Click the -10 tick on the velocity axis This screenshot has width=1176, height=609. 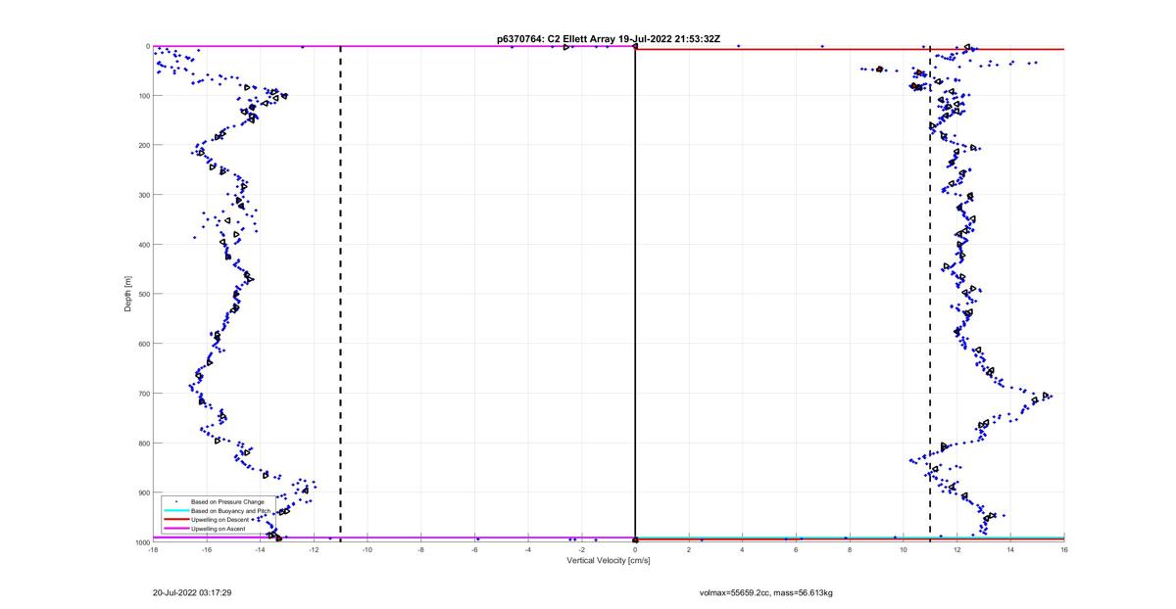tap(367, 549)
